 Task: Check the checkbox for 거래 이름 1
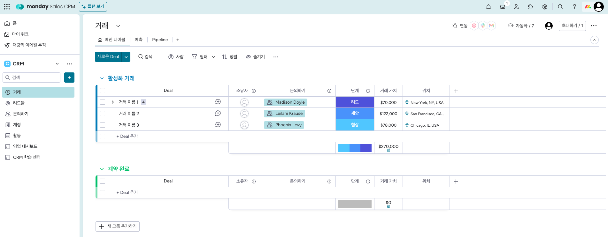point(103,102)
